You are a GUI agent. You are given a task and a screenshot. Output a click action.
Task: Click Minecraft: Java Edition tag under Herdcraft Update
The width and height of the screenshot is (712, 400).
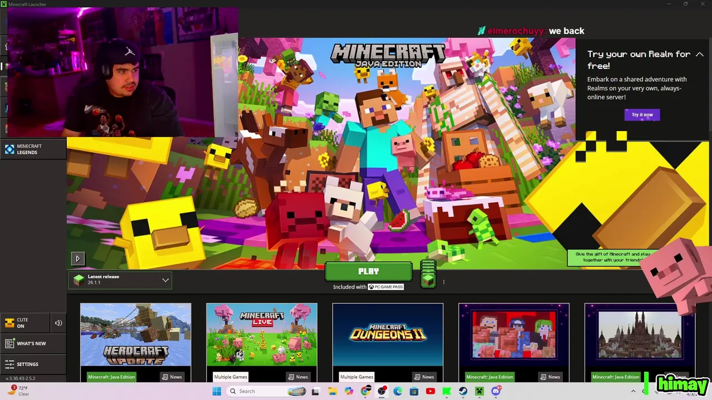click(111, 377)
